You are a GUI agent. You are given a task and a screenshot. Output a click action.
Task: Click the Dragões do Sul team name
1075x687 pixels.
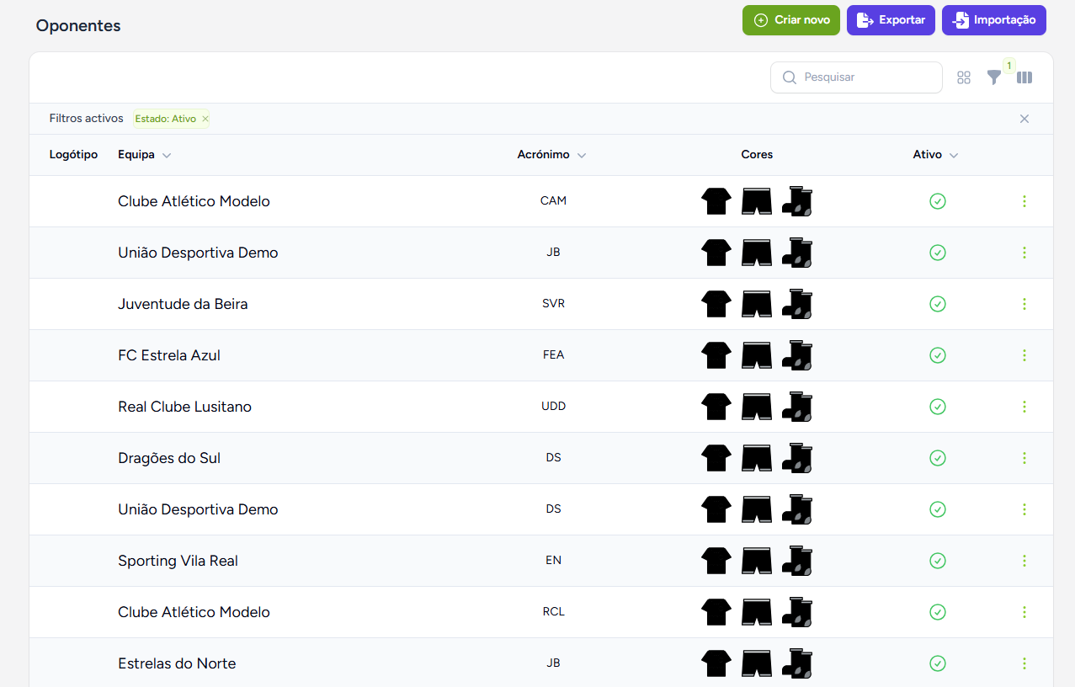pos(169,458)
